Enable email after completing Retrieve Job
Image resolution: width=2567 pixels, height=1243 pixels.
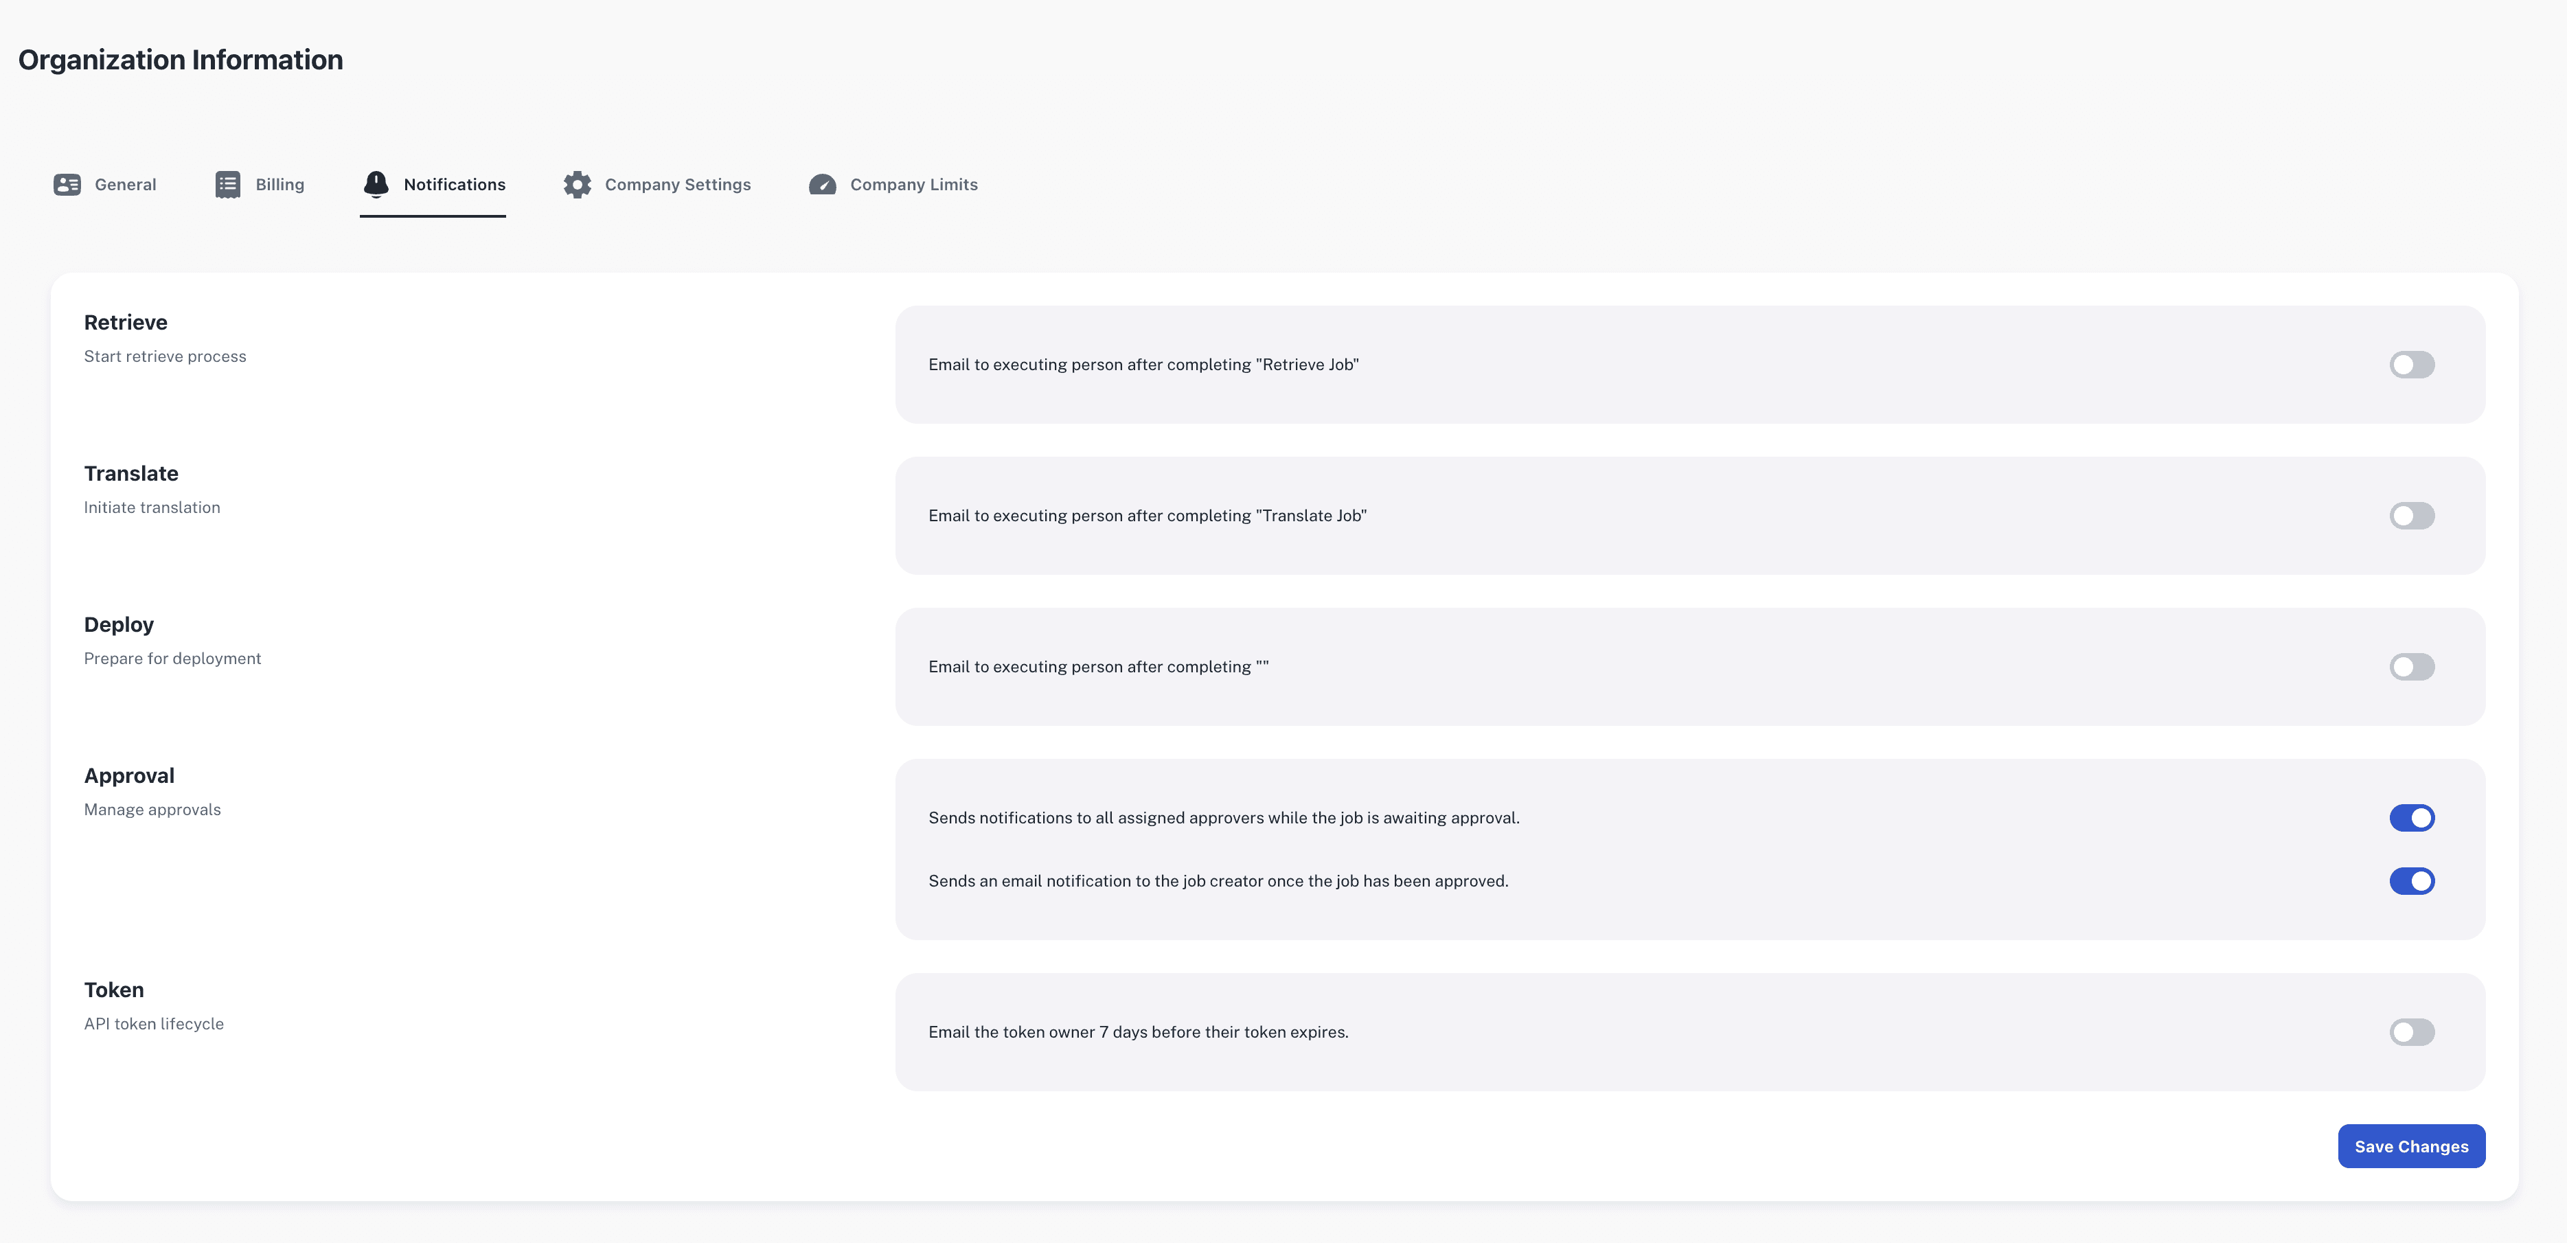tap(2412, 365)
